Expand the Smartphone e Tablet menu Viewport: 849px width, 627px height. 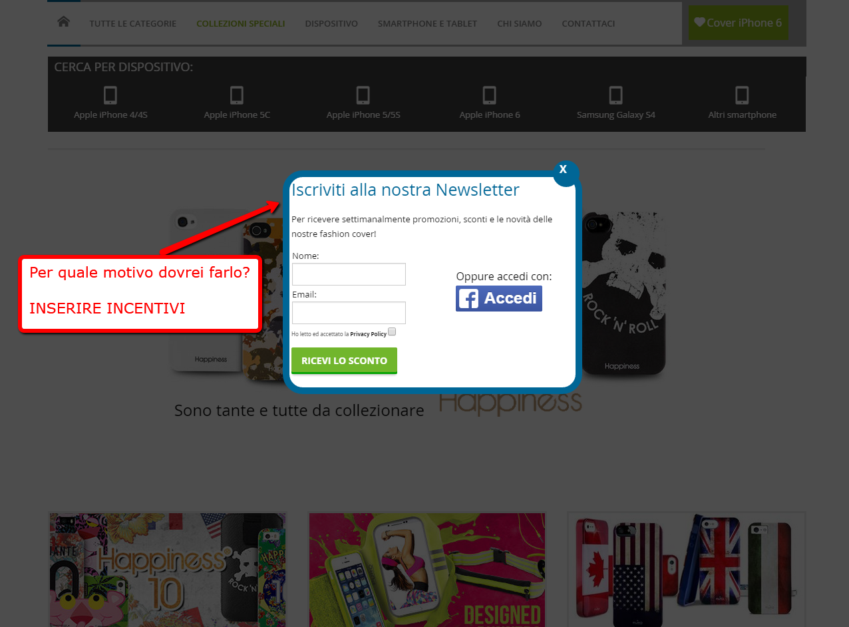coord(427,23)
